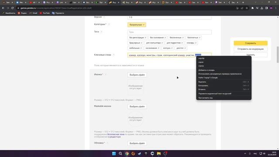This screenshot has width=279, height=157.
Task: Select 'Добавить в словарь' in context menu
Action: [x=224, y=70]
